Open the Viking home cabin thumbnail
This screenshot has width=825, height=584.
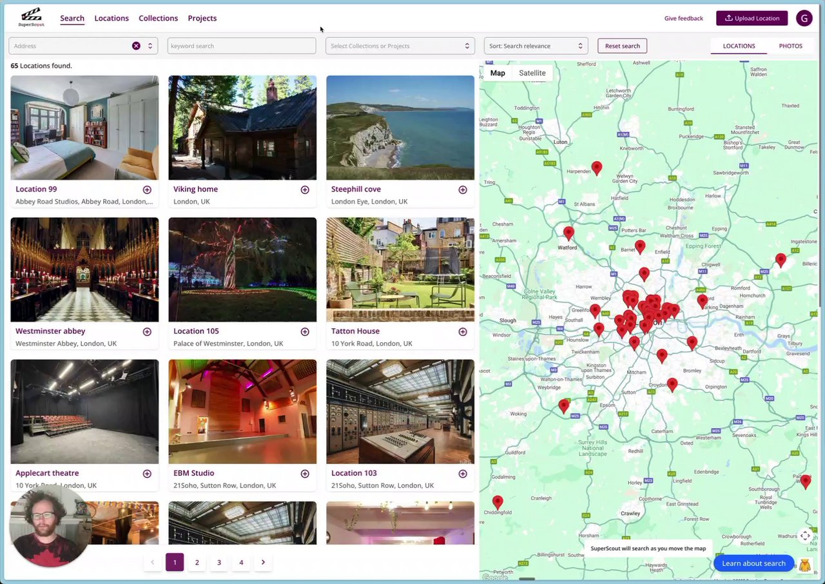click(x=242, y=128)
